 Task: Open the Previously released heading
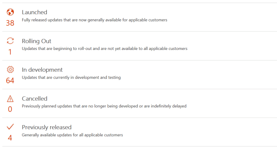[47, 127]
